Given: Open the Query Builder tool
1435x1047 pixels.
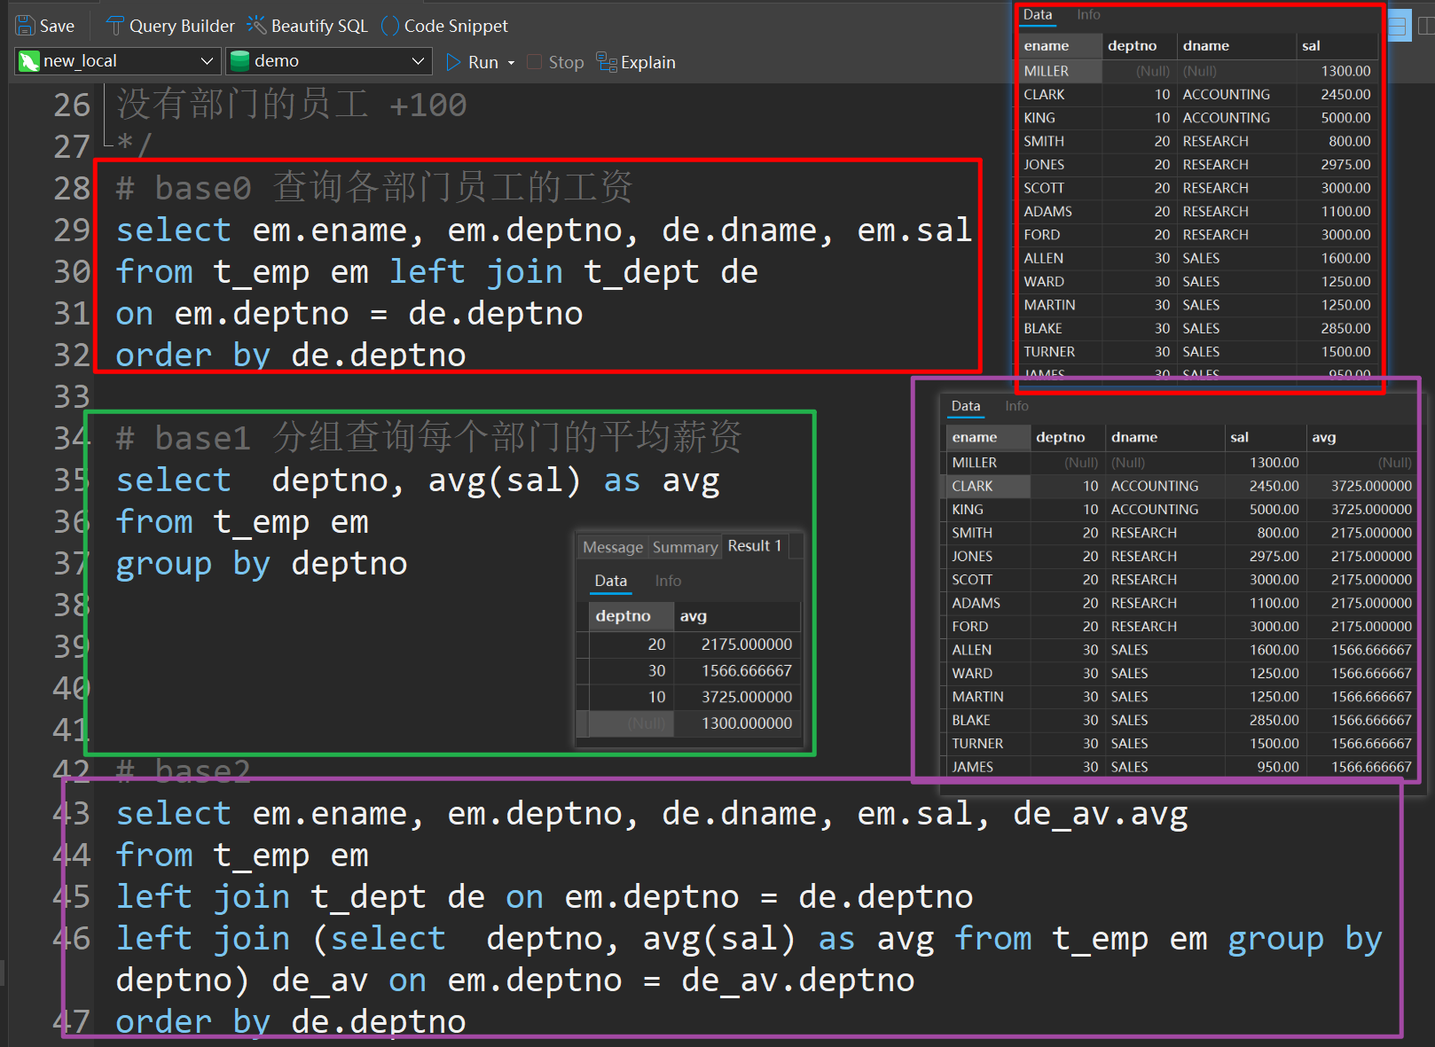Looking at the screenshot, I should pos(169,26).
